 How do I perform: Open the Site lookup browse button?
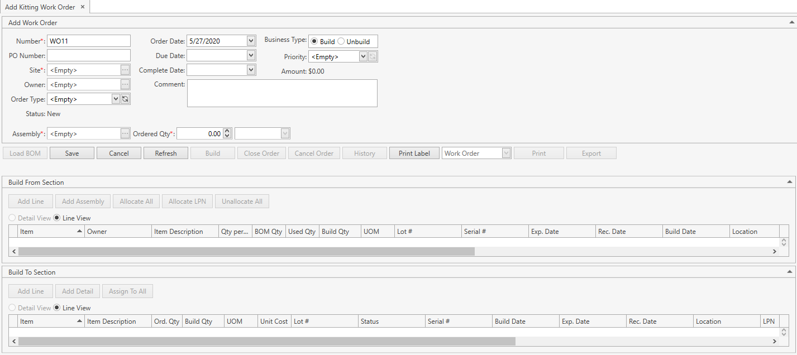coord(125,70)
